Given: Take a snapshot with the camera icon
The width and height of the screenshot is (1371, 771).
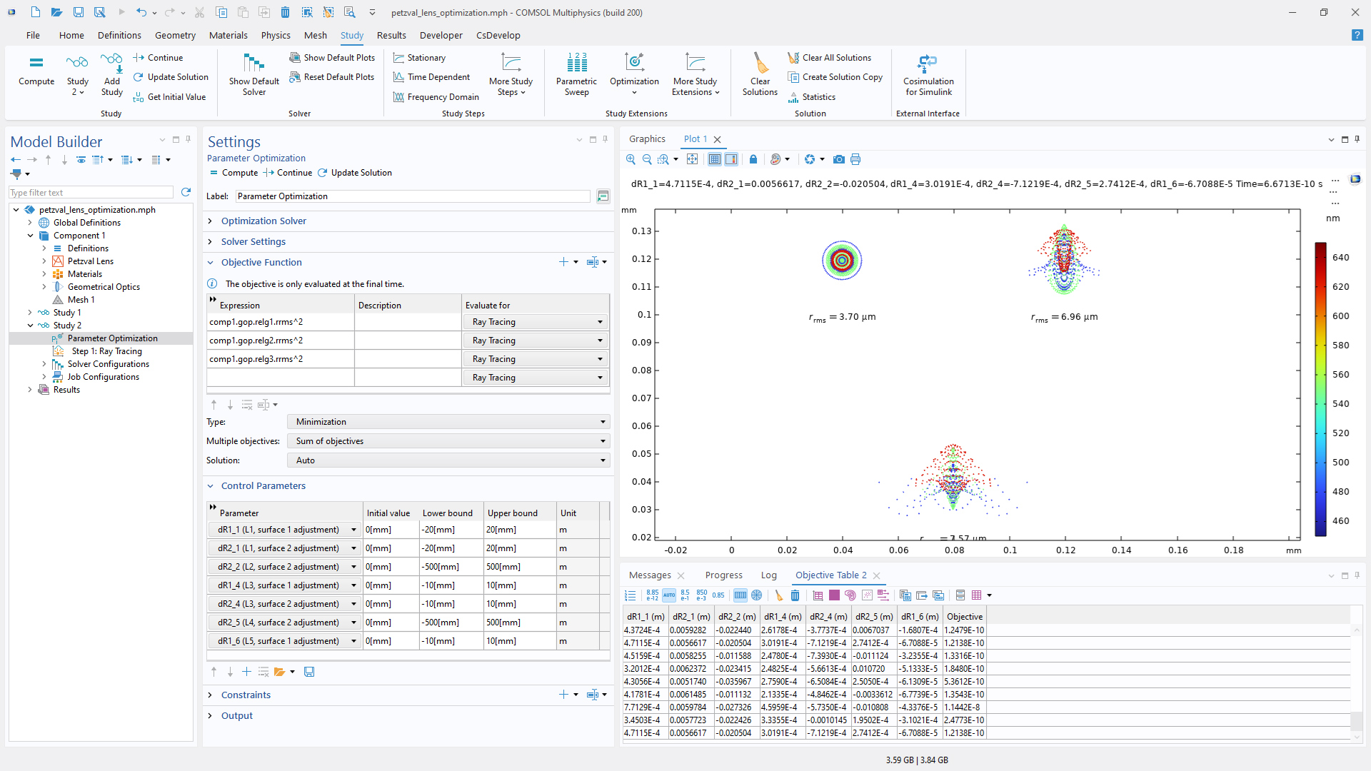Looking at the screenshot, I should point(839,159).
